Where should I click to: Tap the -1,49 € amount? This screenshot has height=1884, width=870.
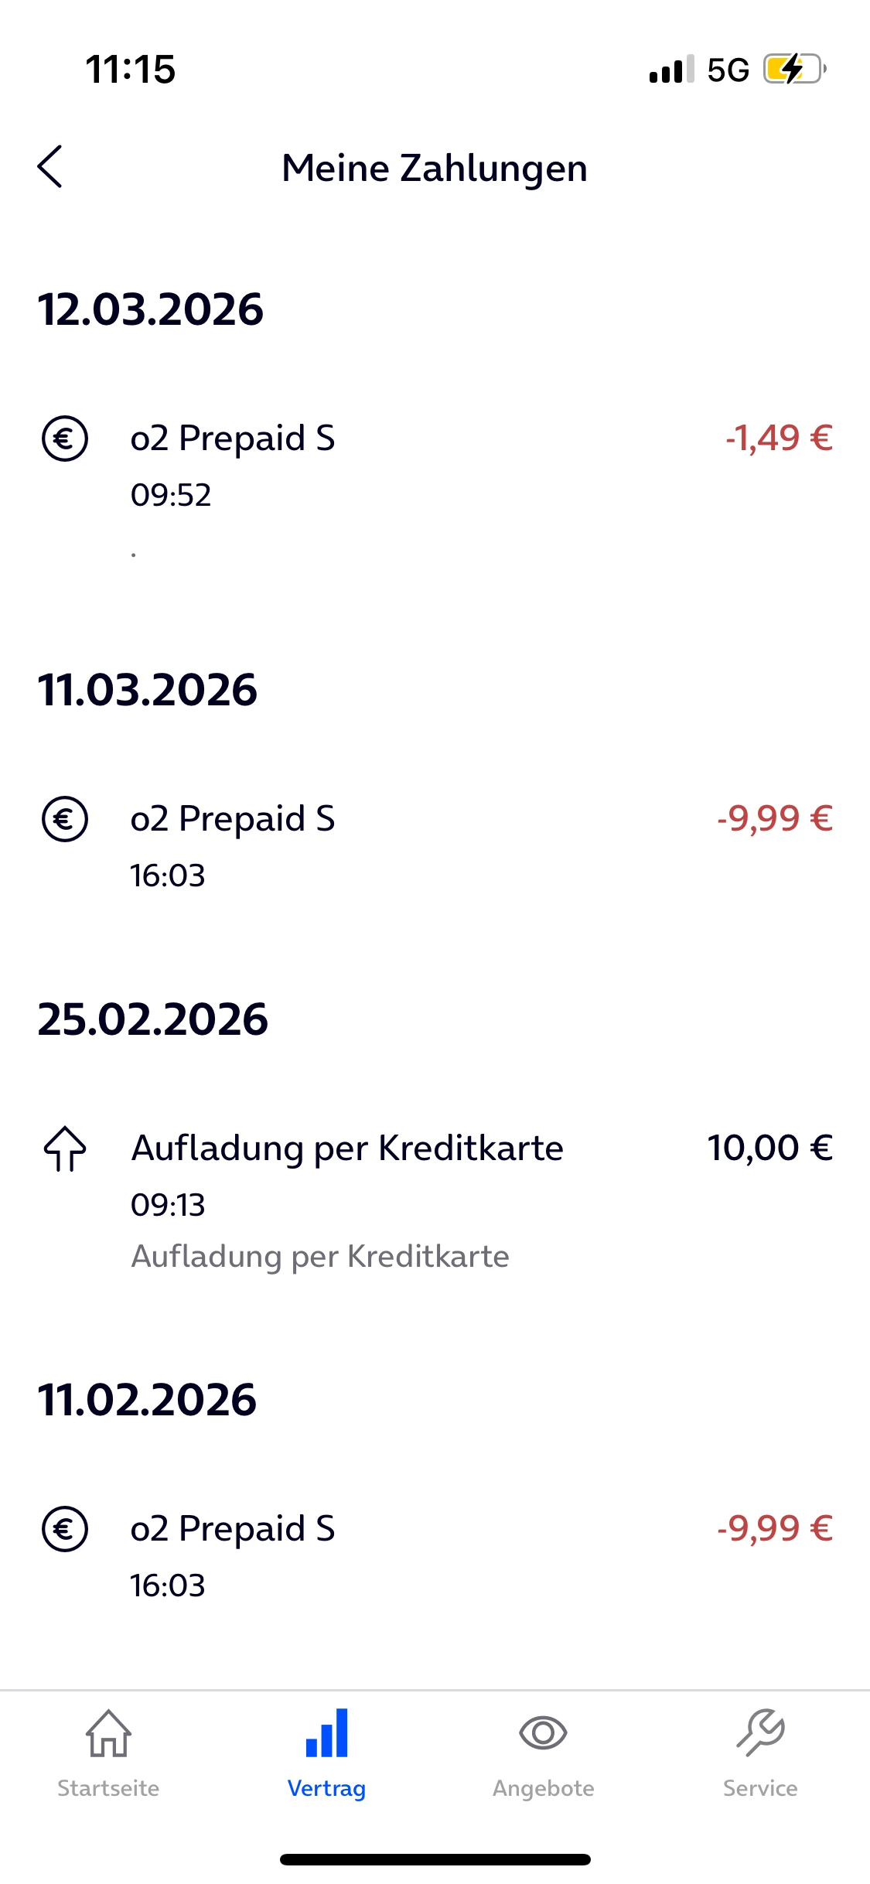[x=779, y=439]
